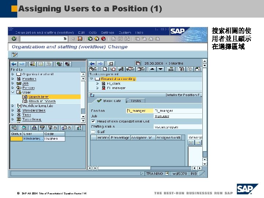Click the Search term link under User
Viewport: 264px width, 198px height.
click(x=38, y=97)
